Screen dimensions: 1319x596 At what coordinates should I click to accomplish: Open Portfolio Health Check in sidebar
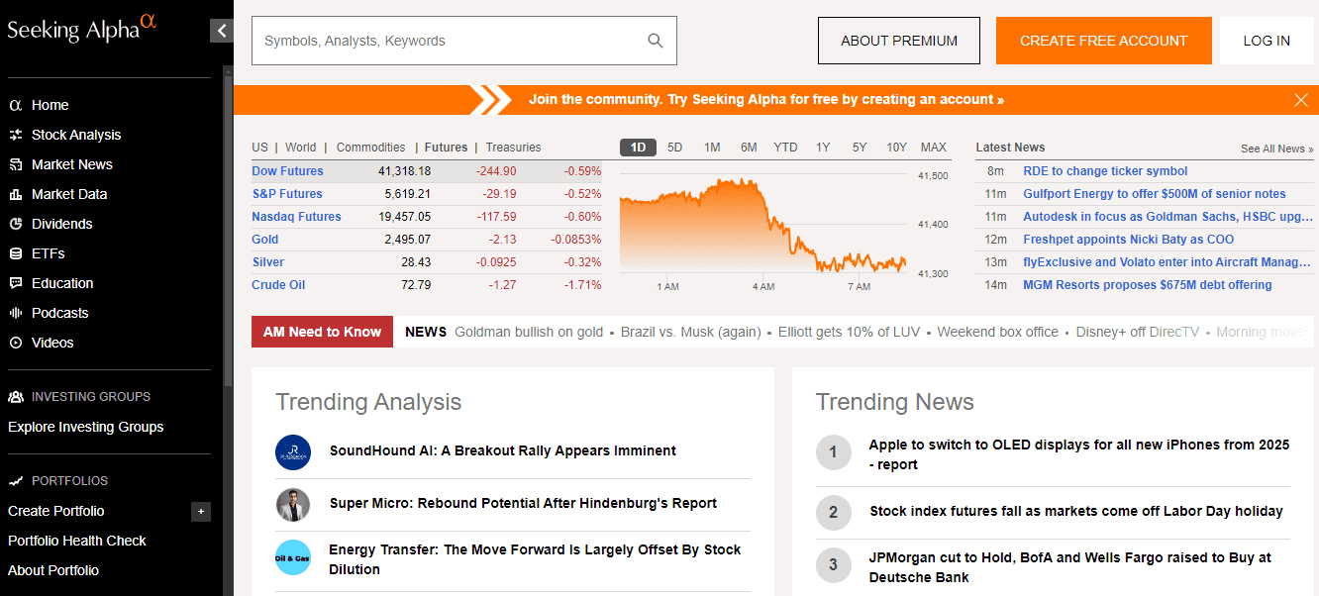pyautogui.click(x=77, y=541)
